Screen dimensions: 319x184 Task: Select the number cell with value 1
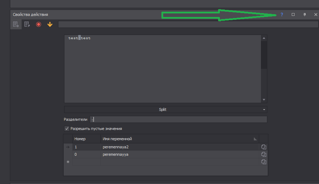point(86,147)
